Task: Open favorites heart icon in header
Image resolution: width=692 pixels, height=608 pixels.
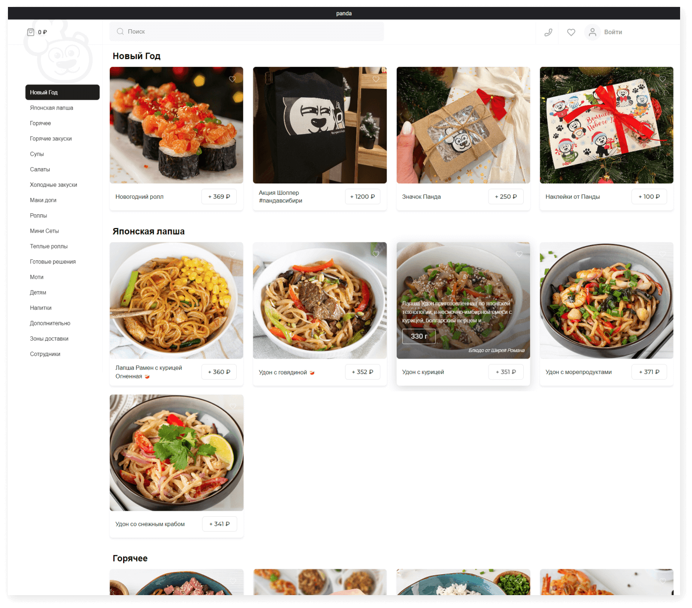Action: 571,32
